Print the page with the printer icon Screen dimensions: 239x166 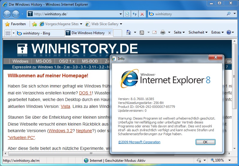tap(163, 32)
